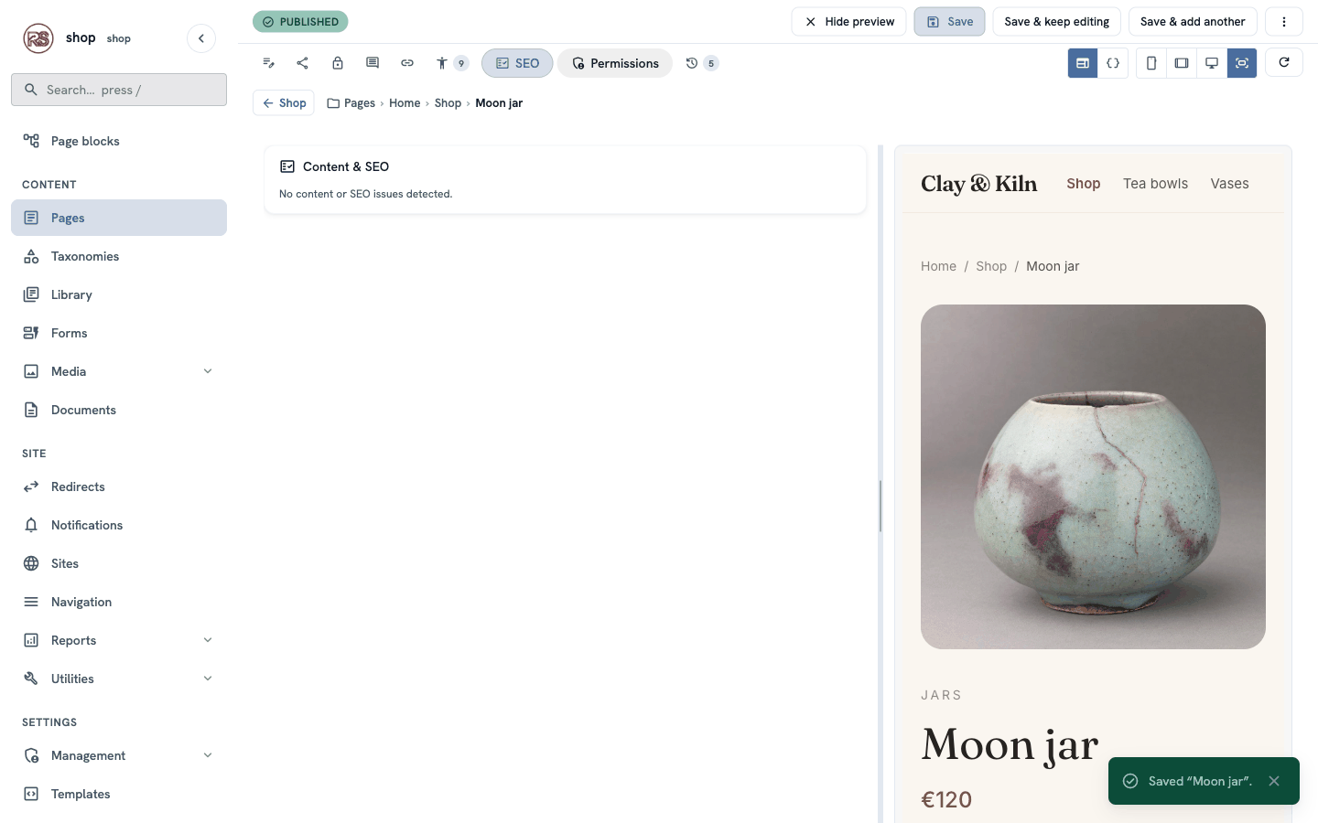Click the link chain icon in toolbar
The height and width of the screenshot is (823, 1318).
407,63
